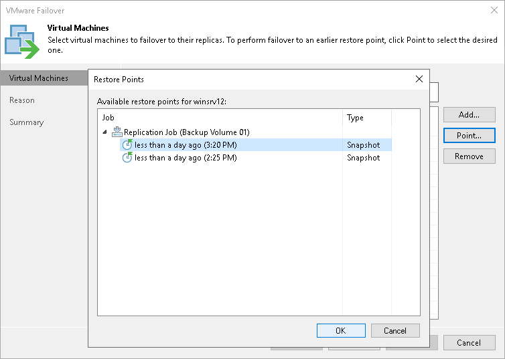
Task: Go to the Summary wizard step
Action: coord(26,122)
